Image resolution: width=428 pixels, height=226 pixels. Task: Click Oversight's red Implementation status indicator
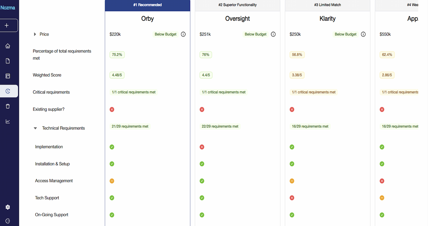click(202, 147)
